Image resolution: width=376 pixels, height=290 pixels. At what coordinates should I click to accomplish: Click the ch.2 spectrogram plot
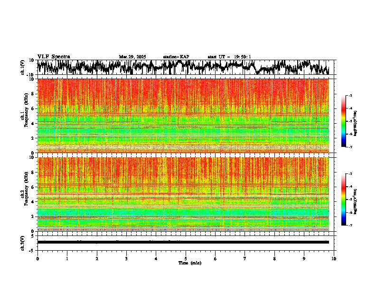[183, 194]
